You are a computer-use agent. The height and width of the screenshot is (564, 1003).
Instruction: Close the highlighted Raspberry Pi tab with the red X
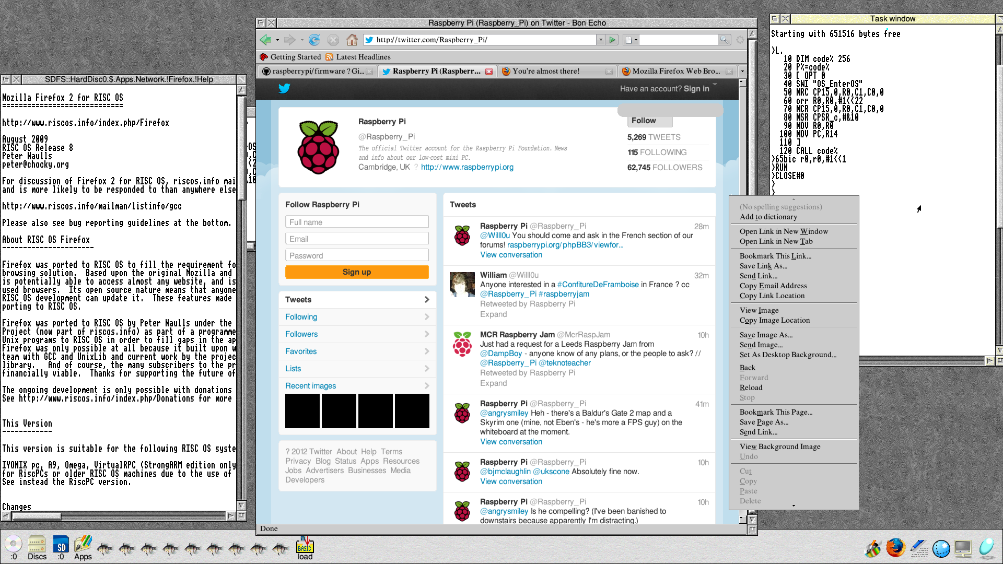point(489,72)
